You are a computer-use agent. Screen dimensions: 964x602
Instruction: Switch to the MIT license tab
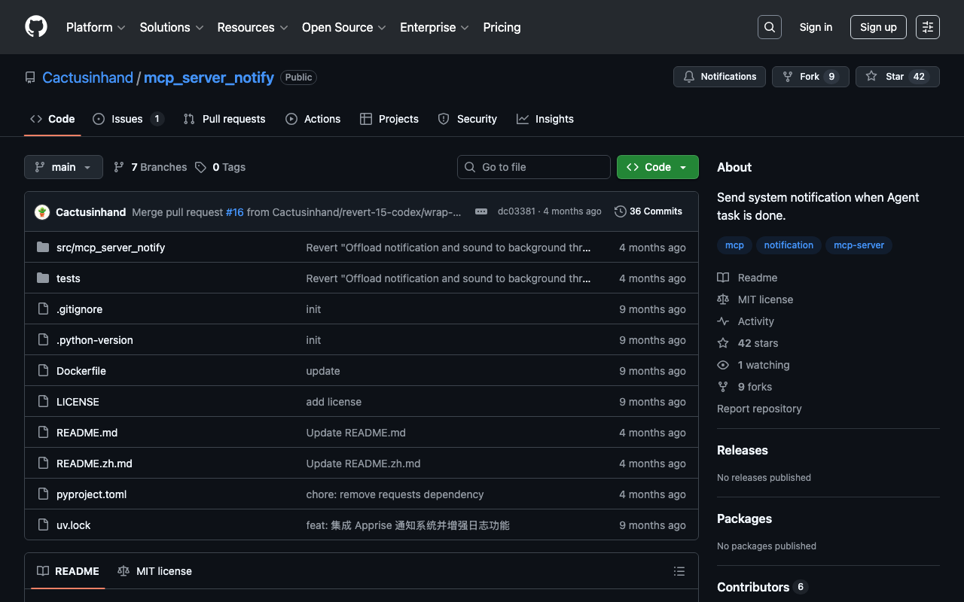click(x=155, y=571)
